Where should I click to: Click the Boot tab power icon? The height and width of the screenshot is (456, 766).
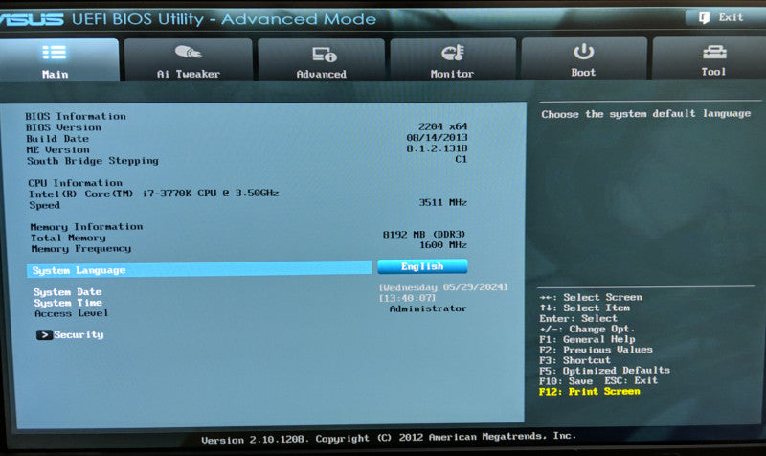584,52
